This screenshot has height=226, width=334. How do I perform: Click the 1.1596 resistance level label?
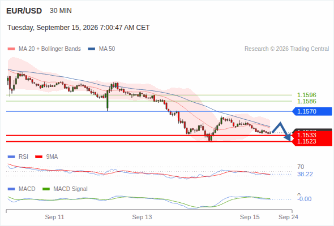point(306,95)
